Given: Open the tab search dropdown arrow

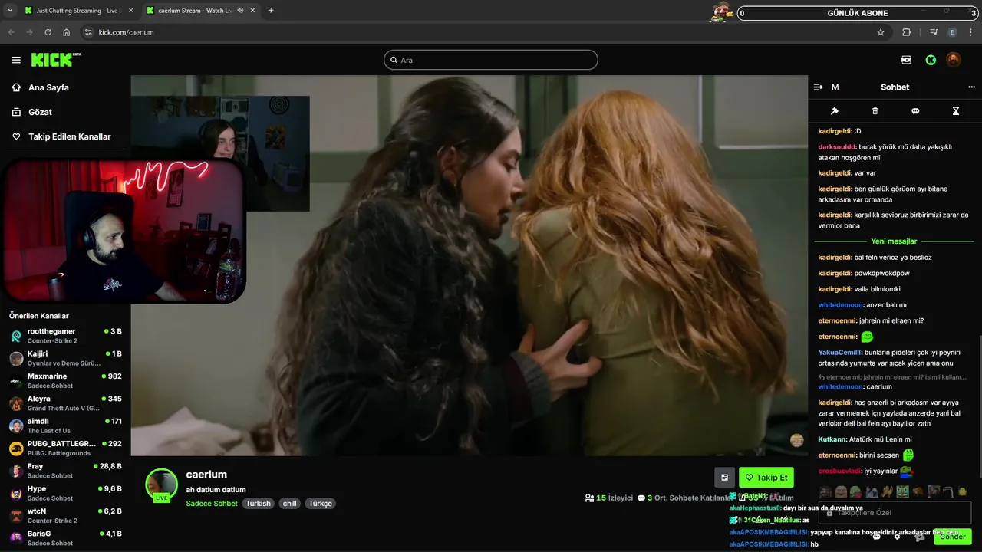Looking at the screenshot, I should tap(10, 11).
